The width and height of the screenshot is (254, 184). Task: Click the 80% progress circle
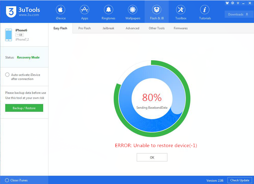tap(152, 99)
